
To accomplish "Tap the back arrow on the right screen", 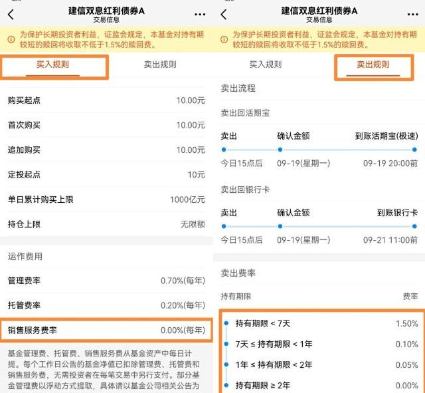I will (224, 15).
